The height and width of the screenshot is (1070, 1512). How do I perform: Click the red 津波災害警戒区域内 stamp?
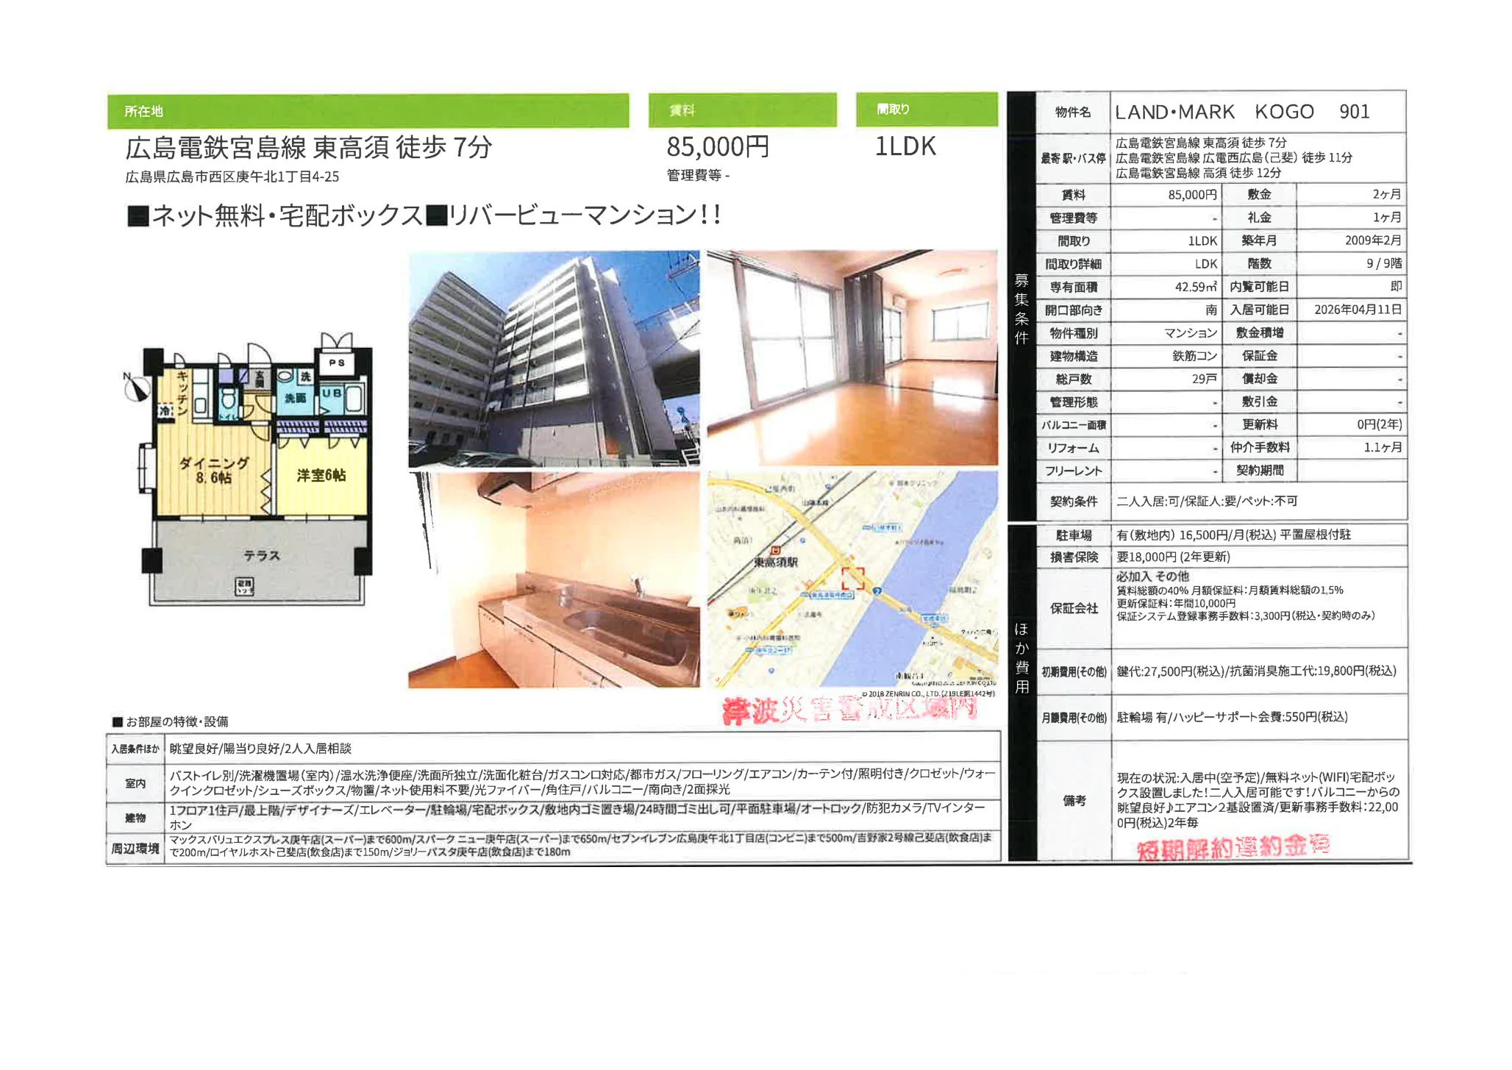click(849, 710)
